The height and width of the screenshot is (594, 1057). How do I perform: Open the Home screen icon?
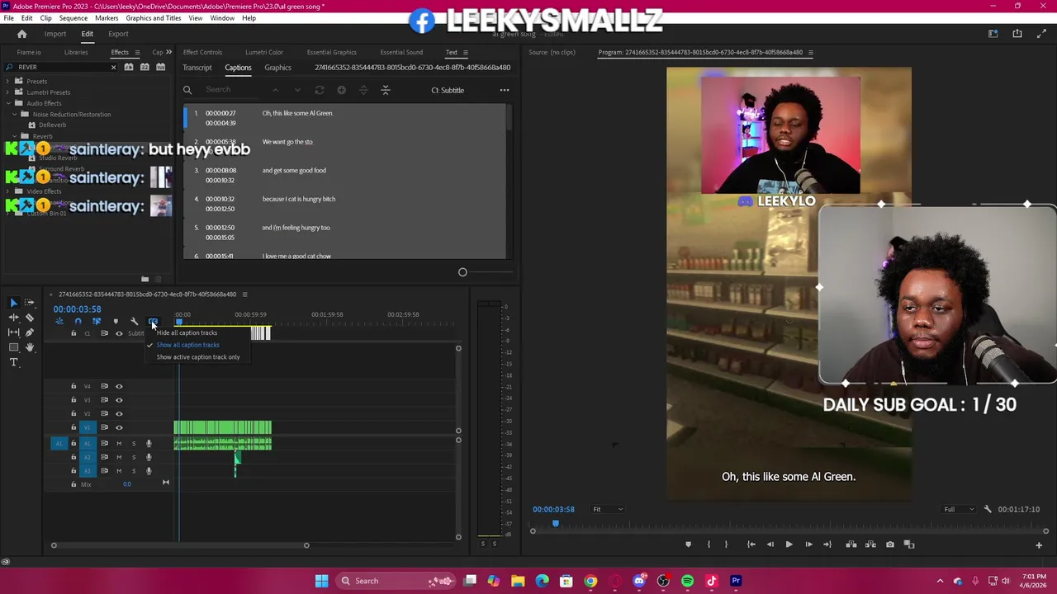point(22,34)
